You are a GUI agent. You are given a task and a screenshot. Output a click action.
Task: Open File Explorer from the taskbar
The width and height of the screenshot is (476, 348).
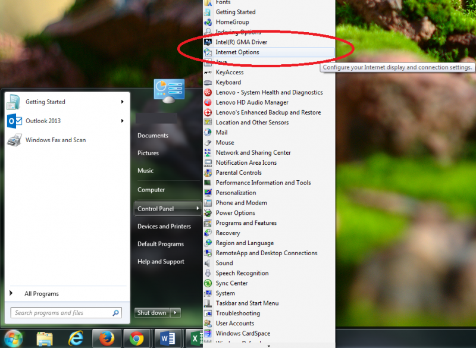coord(45,338)
